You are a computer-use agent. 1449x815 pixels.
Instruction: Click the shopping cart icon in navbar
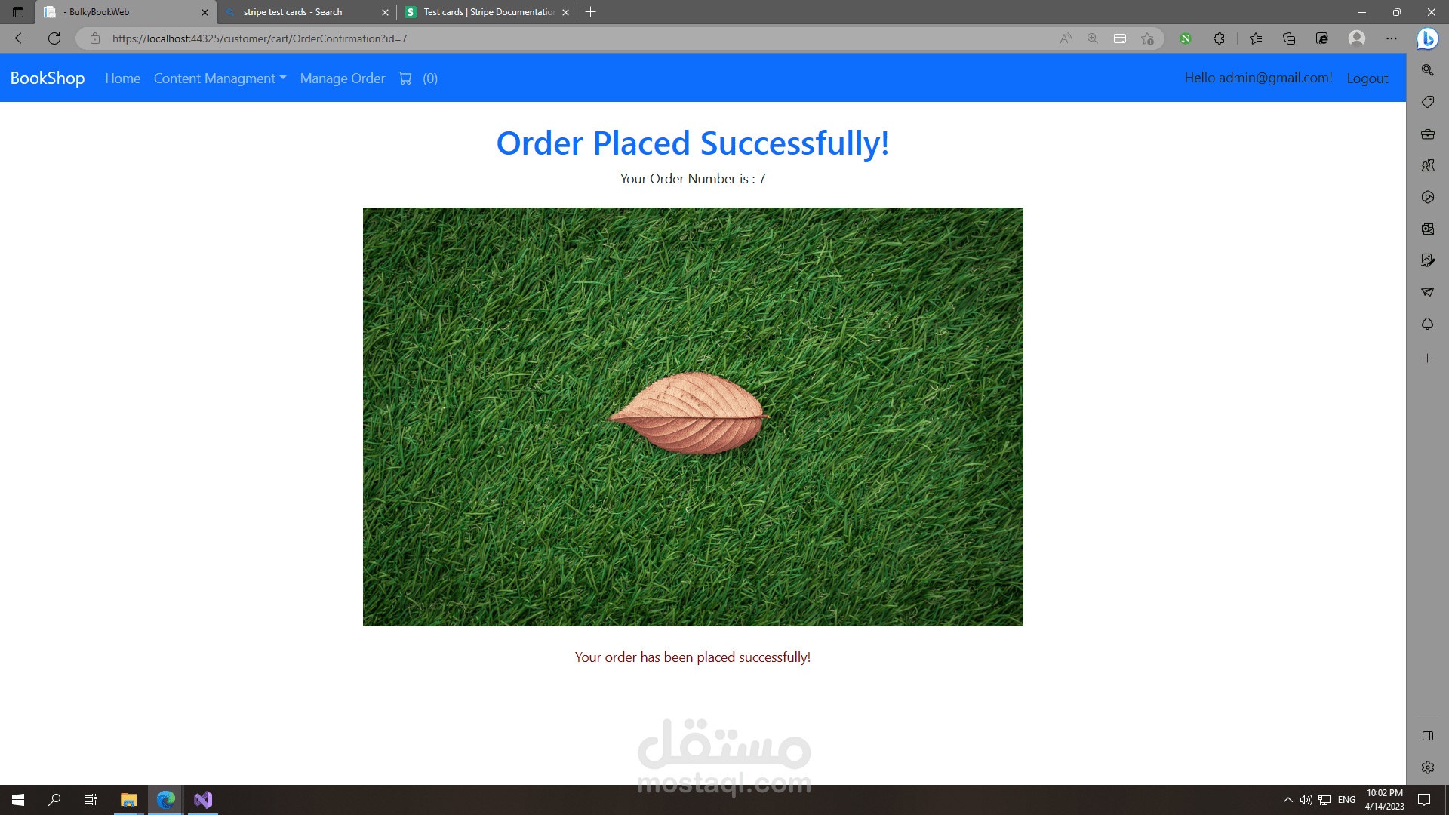405,78
